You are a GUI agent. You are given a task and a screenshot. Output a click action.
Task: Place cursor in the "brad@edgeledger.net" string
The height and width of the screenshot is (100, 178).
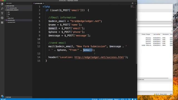85,21
